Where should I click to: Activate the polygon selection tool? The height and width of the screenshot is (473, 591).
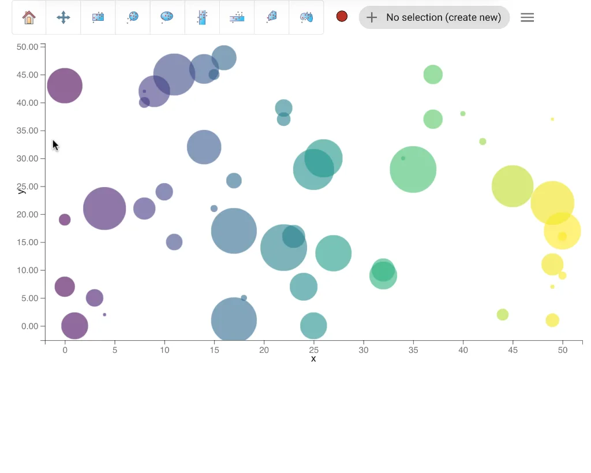271,17
